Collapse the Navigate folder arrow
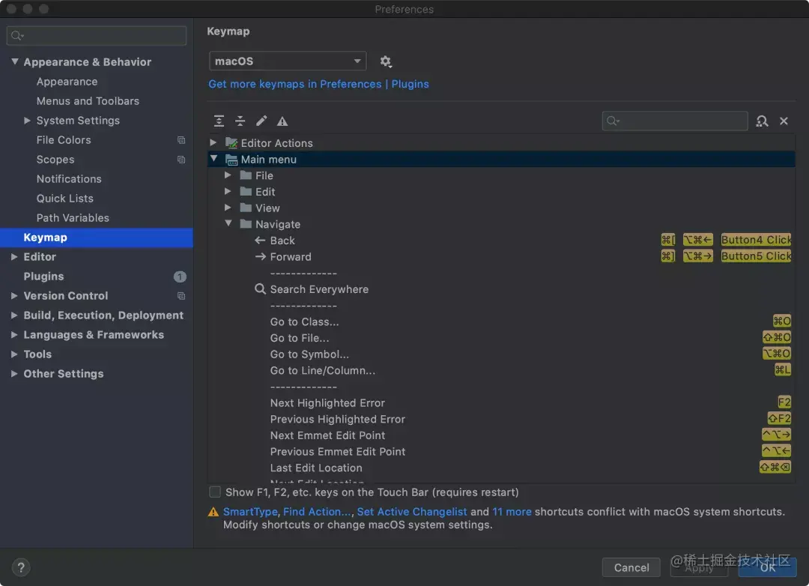The image size is (809, 586). (228, 223)
